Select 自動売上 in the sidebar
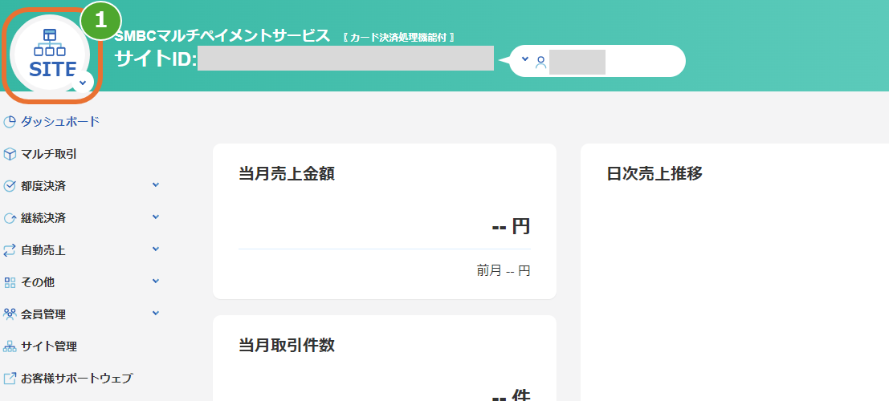The width and height of the screenshot is (889, 401). click(43, 249)
